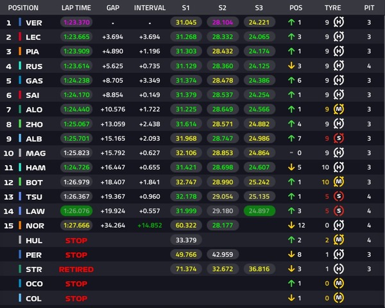
Task: Click VER's purple lap time 1:23.370
Action: pos(76,22)
